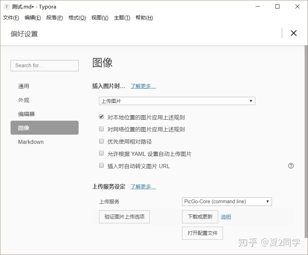This screenshot has height=255, width=308.
Task: Click the help question mark icon
Action: tap(291, 166)
